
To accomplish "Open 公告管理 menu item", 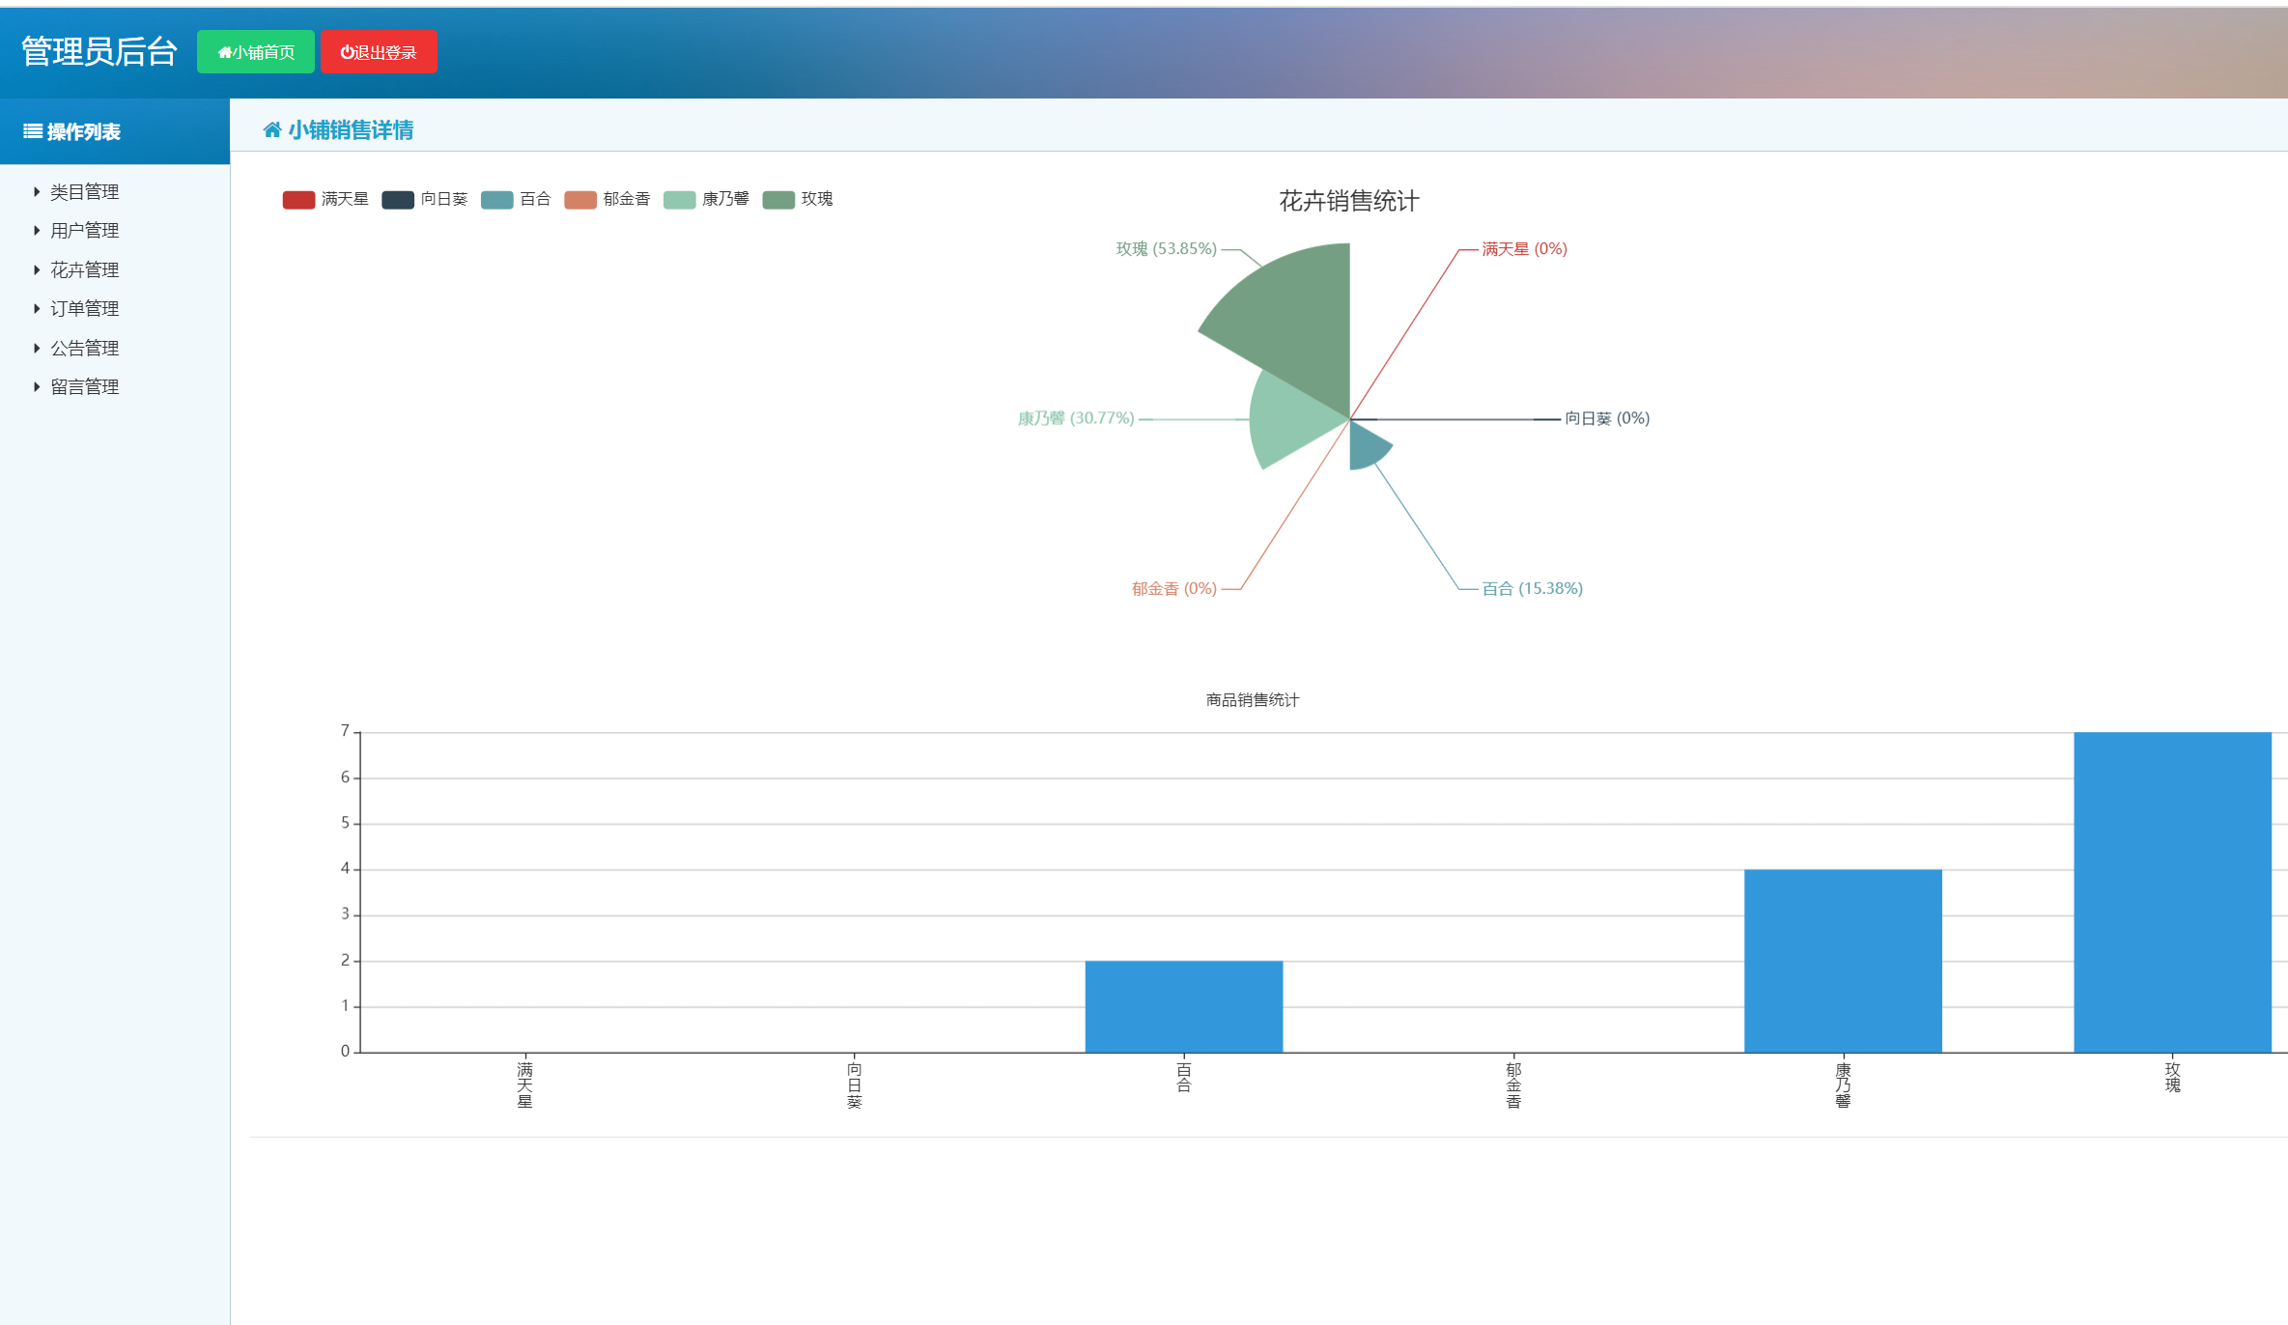I will coord(84,349).
